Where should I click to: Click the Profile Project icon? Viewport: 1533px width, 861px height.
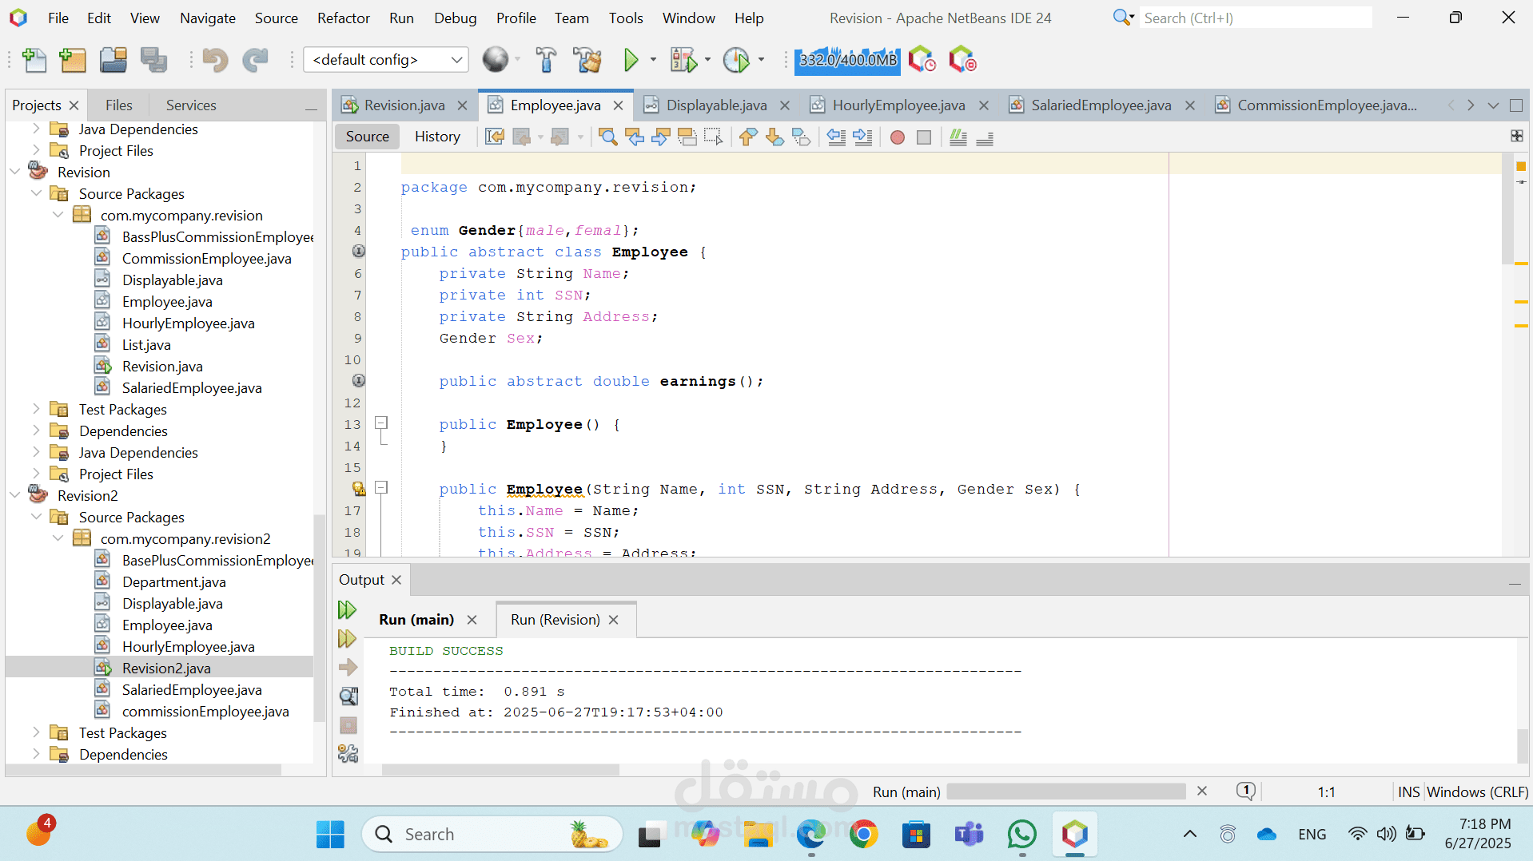coord(736,60)
